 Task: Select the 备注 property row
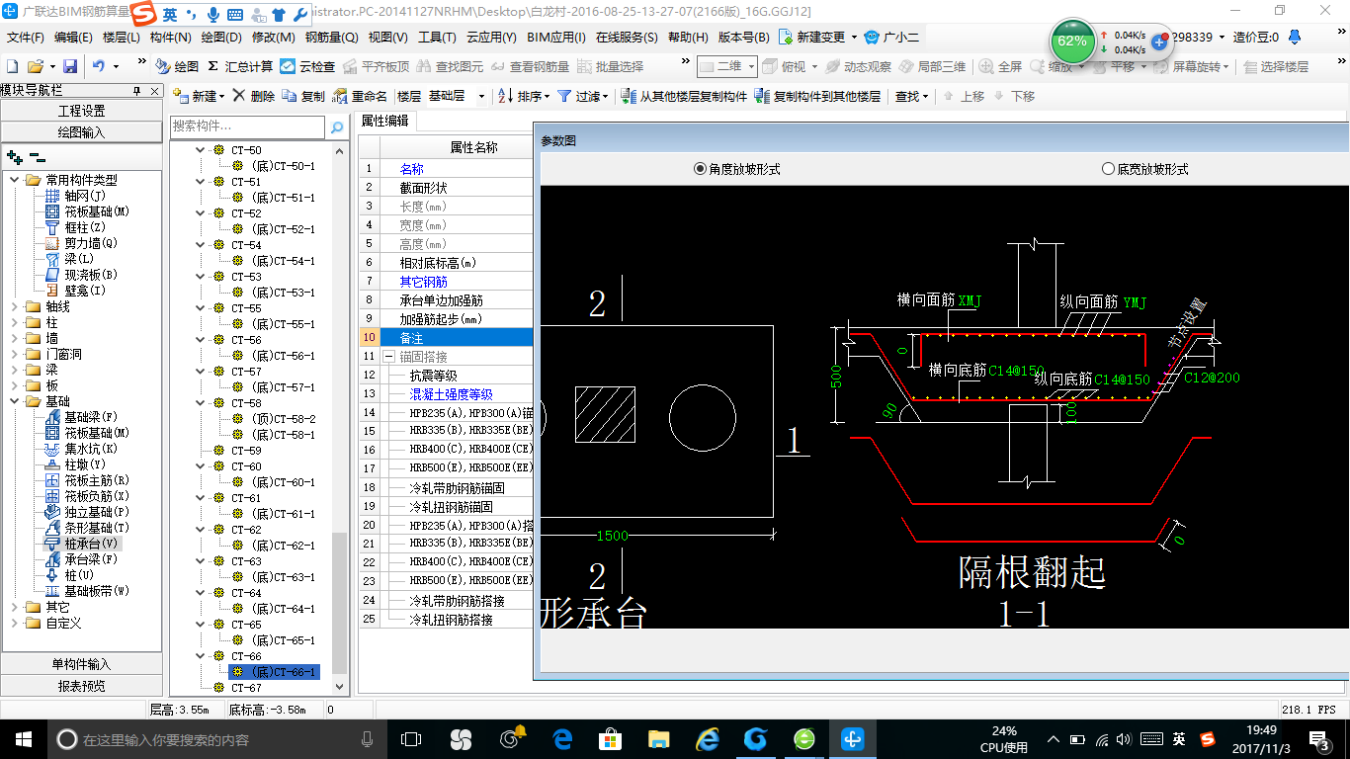point(445,337)
